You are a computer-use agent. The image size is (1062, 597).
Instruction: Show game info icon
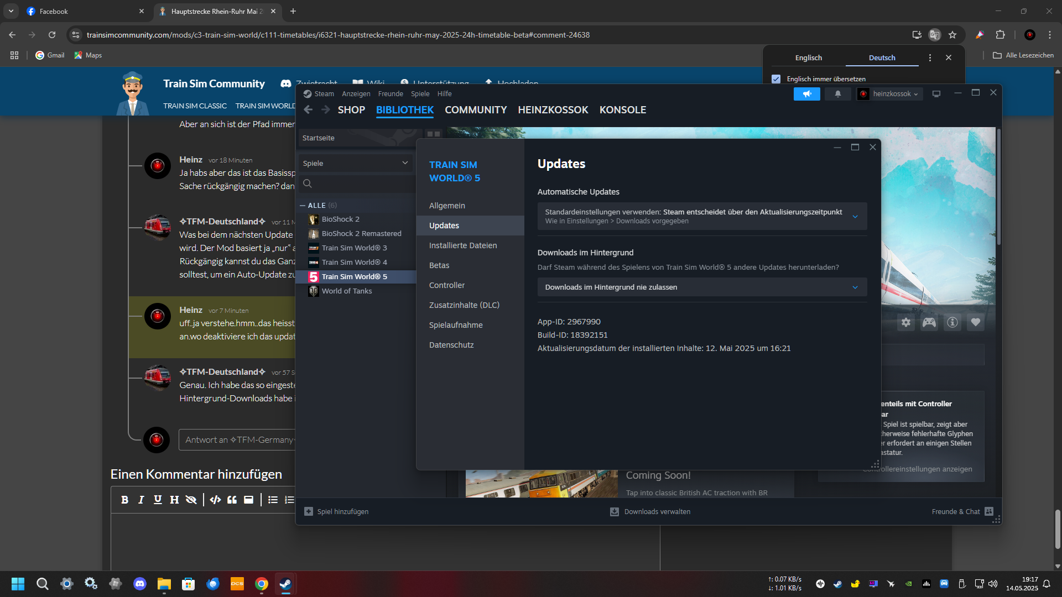(952, 322)
